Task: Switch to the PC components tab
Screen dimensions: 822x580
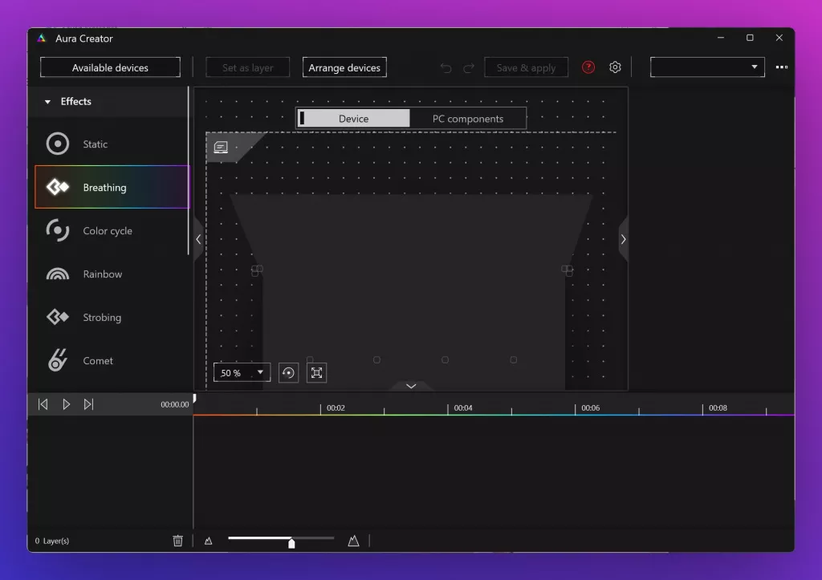Action: (468, 118)
